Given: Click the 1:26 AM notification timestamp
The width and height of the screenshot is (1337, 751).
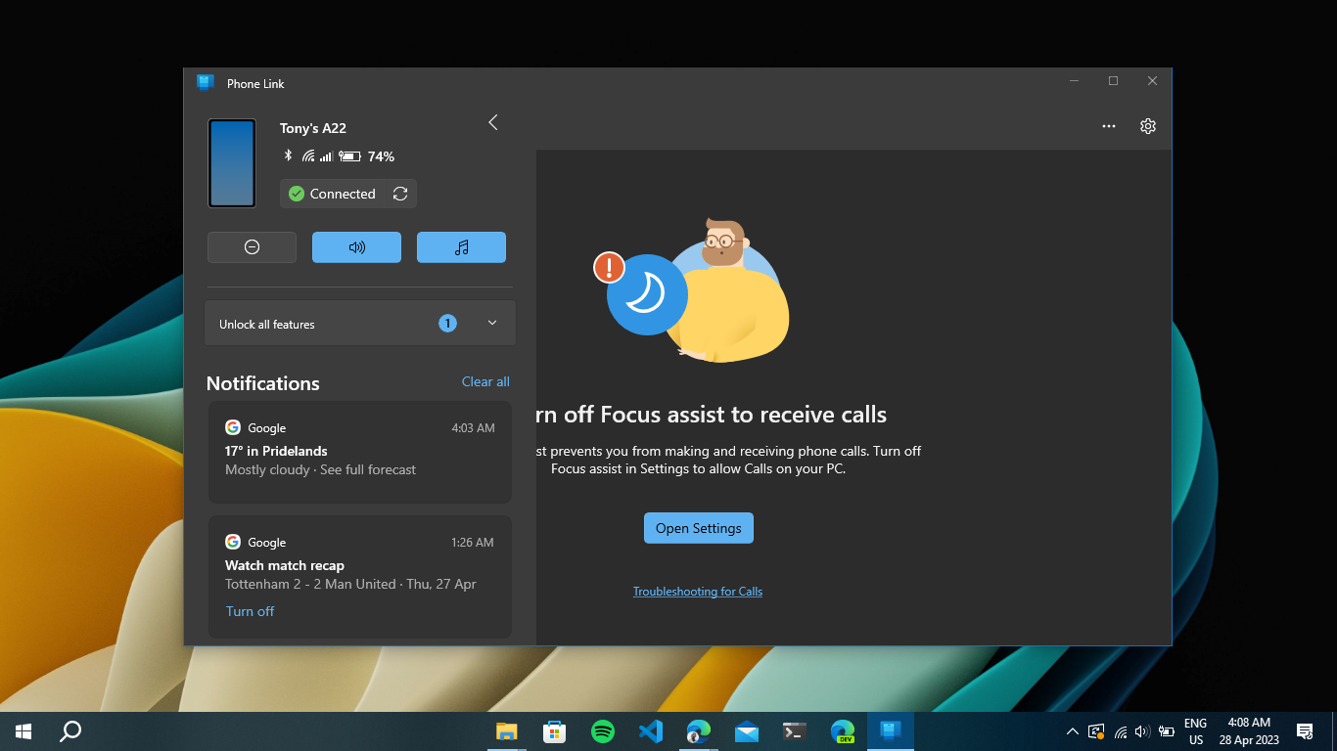Looking at the screenshot, I should (473, 543).
